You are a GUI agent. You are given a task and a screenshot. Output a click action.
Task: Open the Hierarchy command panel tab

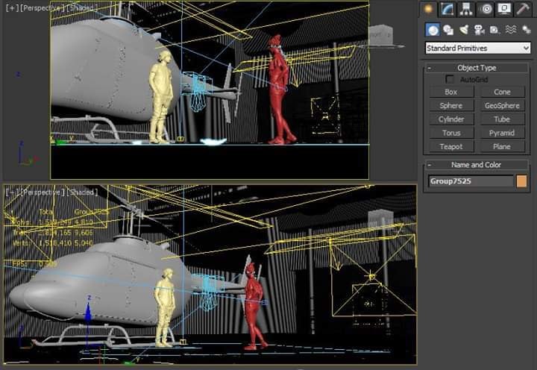[466, 9]
